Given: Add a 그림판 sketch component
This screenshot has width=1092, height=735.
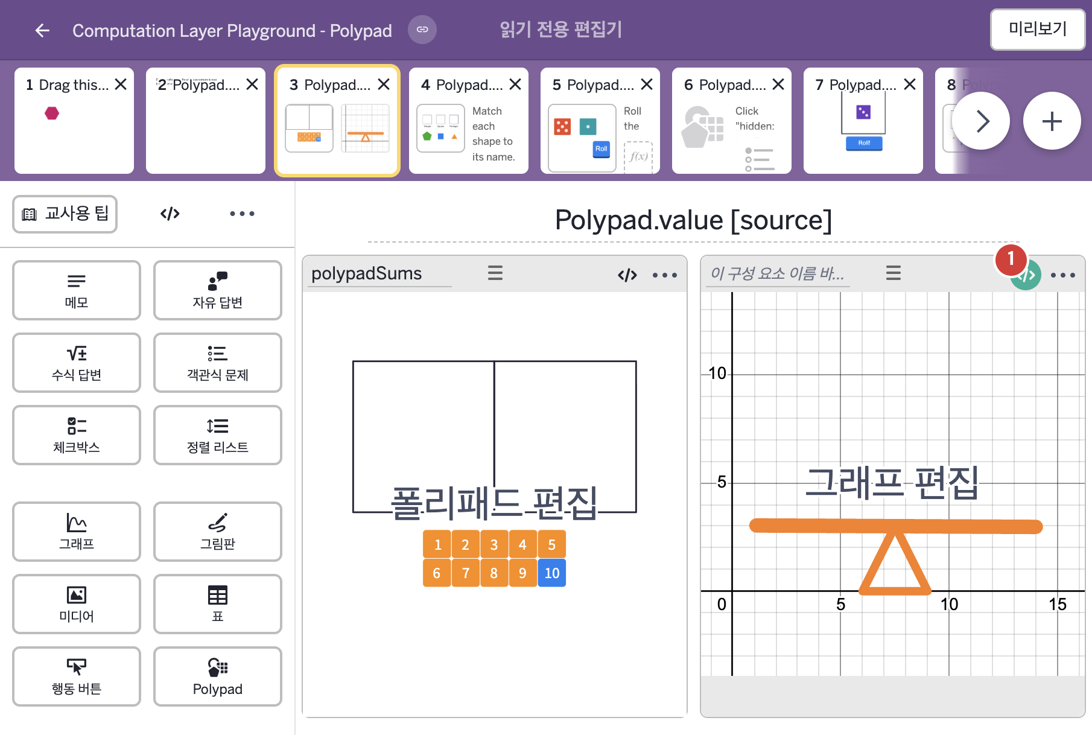Looking at the screenshot, I should (x=218, y=532).
